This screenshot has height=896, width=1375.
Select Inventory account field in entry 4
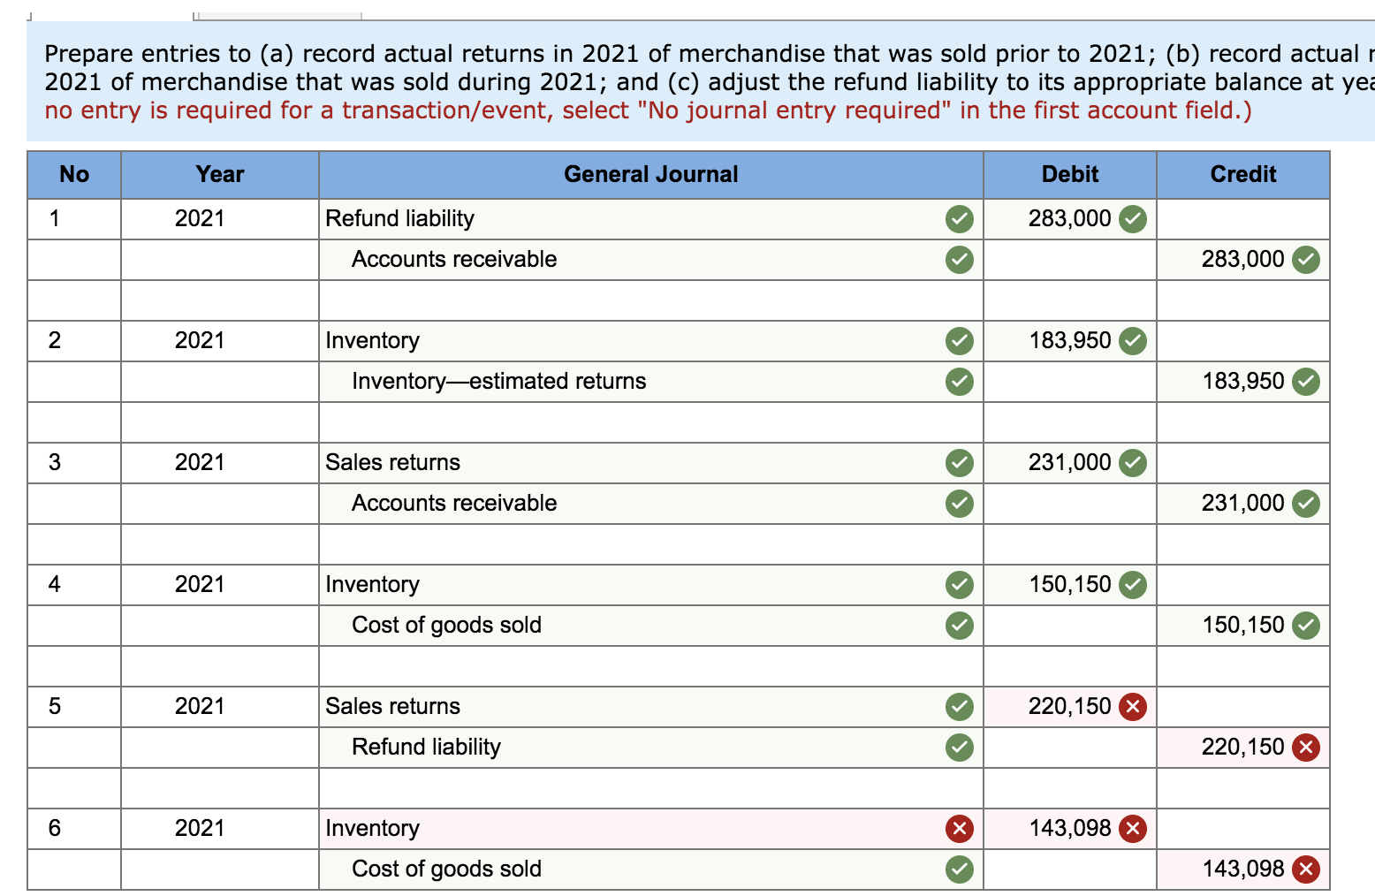(650, 584)
